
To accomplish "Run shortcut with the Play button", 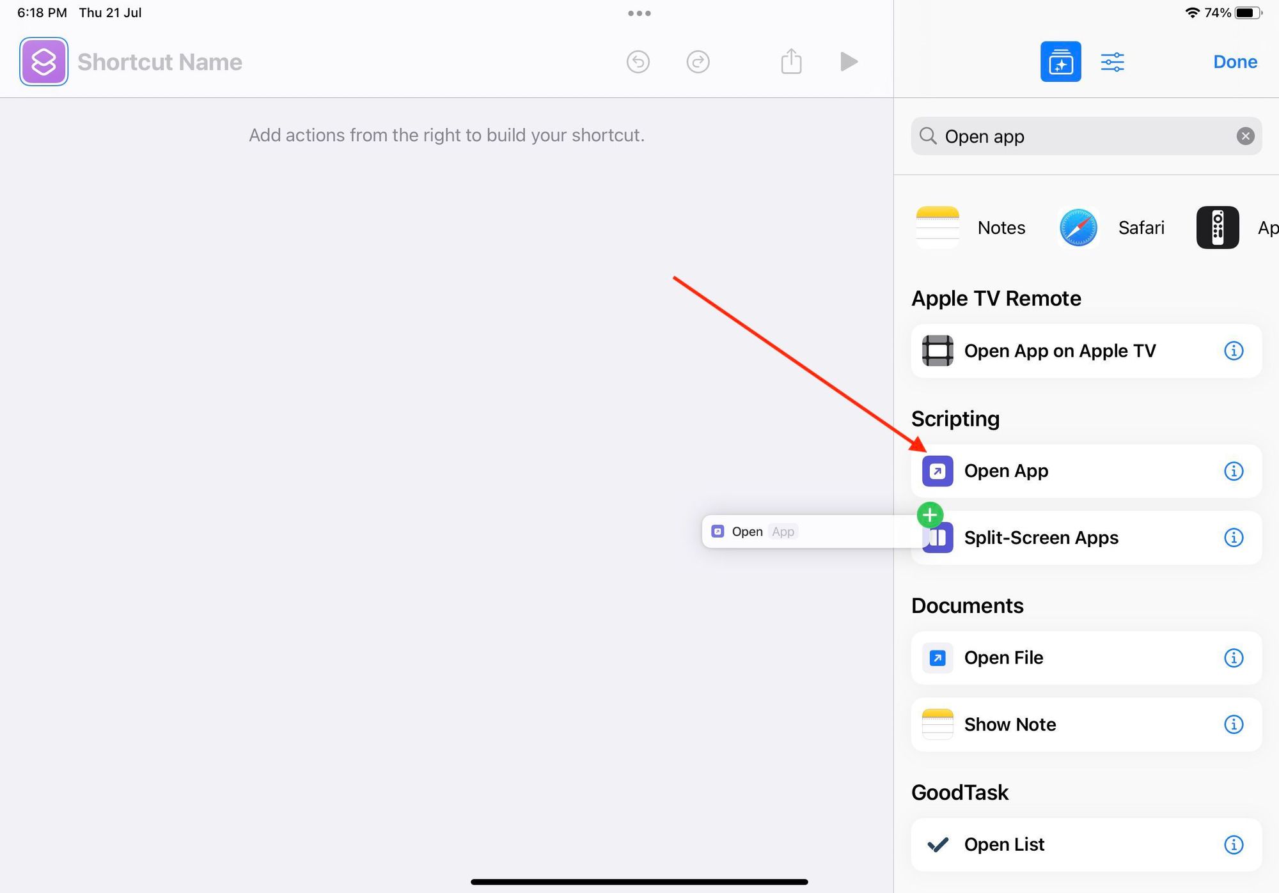I will (x=848, y=61).
